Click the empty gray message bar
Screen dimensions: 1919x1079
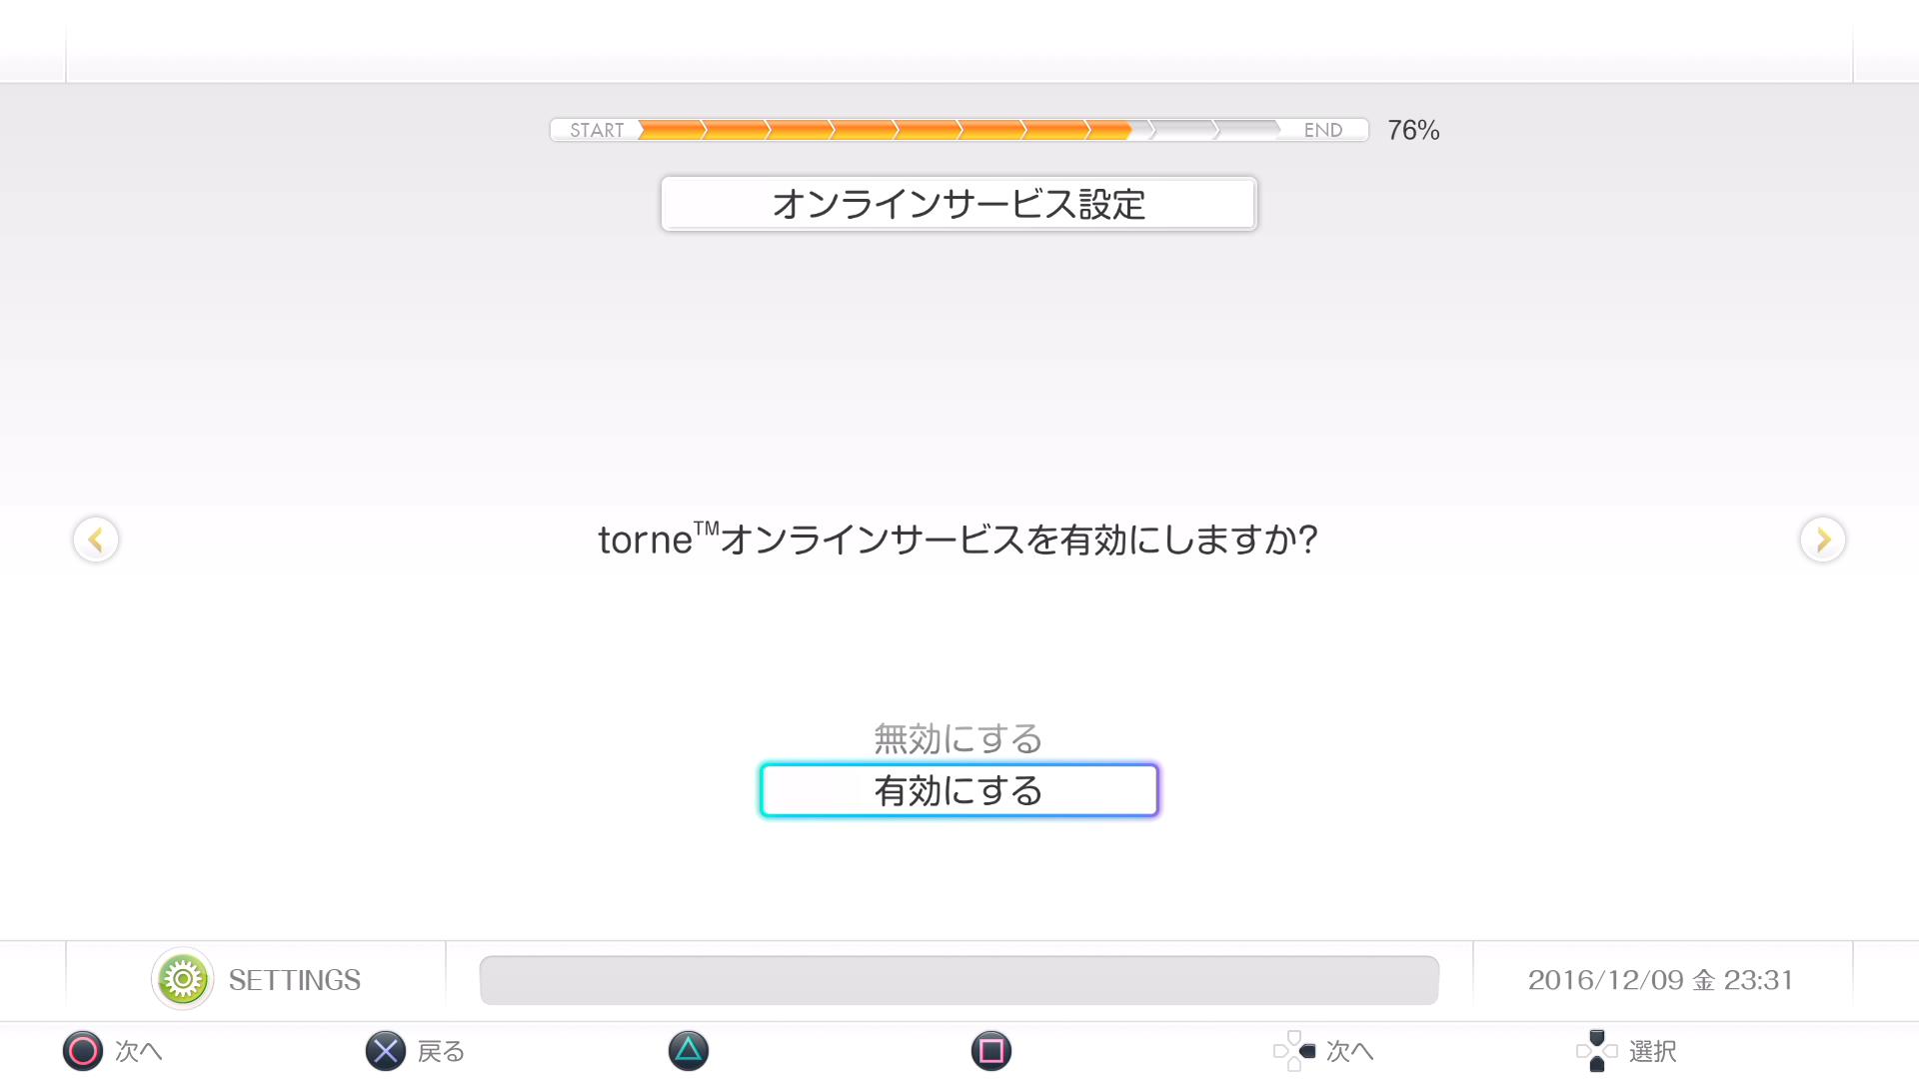(959, 980)
